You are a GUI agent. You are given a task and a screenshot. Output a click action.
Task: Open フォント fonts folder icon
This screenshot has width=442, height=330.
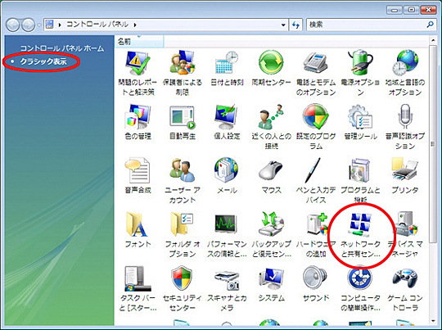click(137, 224)
